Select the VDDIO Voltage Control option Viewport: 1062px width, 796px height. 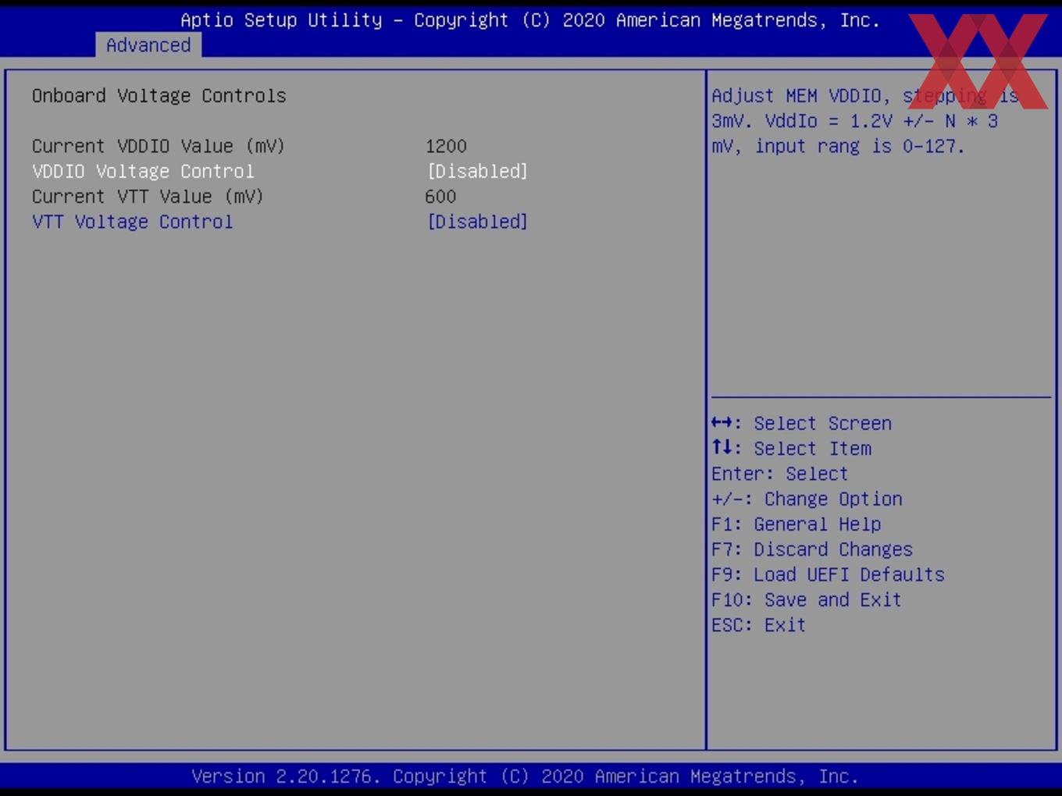[143, 171]
